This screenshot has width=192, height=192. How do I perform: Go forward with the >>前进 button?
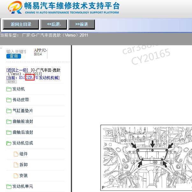(82, 25)
